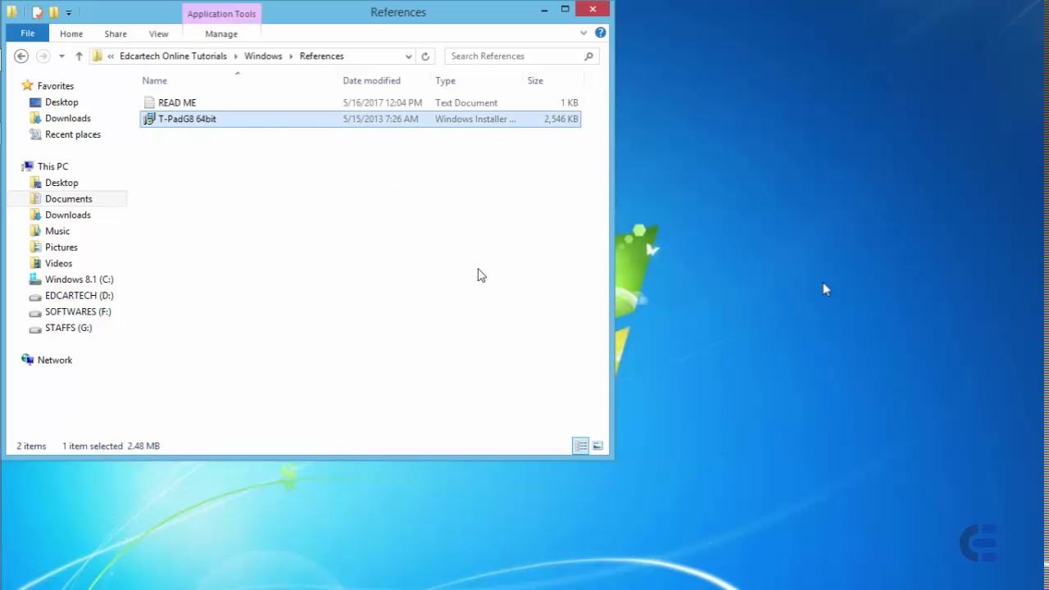Open the recent locations dropdown
1049x590 pixels.
click(x=61, y=57)
